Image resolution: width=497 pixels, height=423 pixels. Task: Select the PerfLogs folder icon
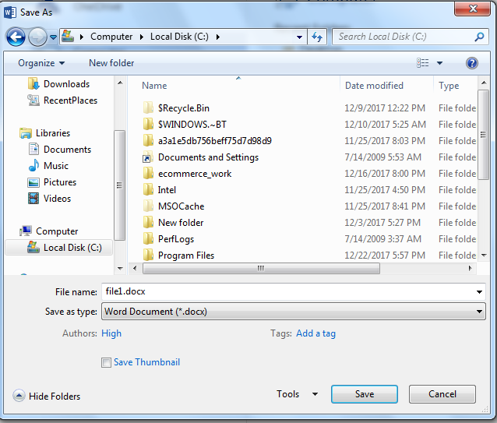click(148, 239)
